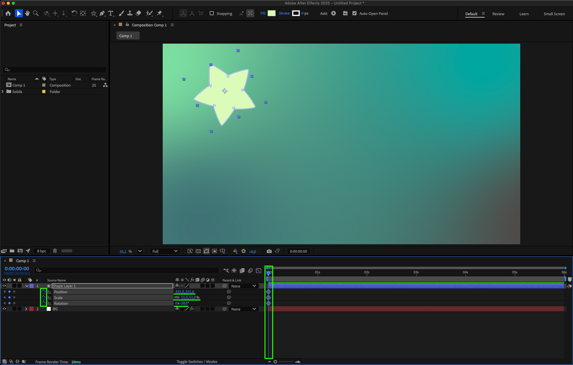Switch to the Review workspace
This screenshot has width=573, height=365.
click(498, 14)
